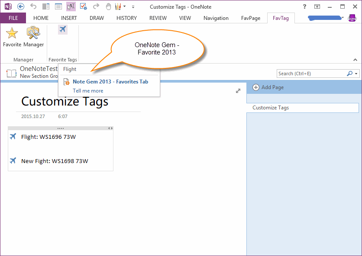Collapse the ribbon with the chevron
Viewport: 362px width, 256px height.
(x=355, y=60)
